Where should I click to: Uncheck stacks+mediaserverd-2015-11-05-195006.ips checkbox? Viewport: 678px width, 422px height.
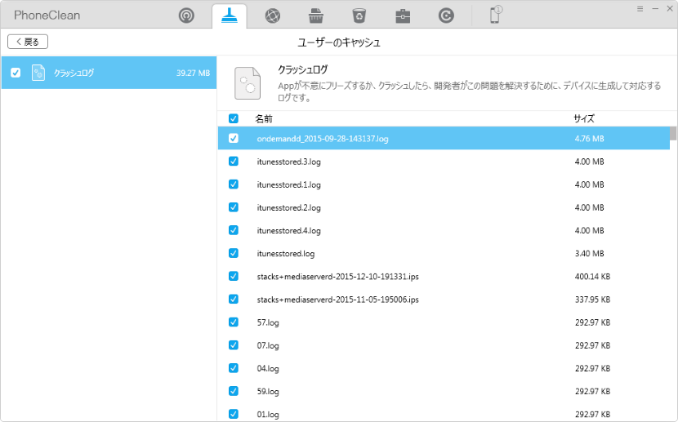click(234, 299)
